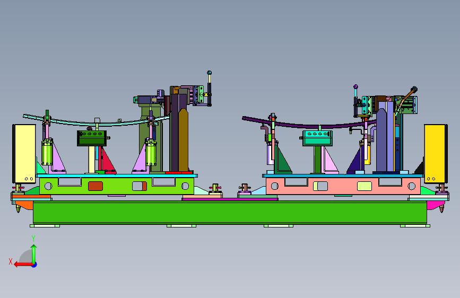
Task: Select the tall brown column on left fixture
Action: point(183,140)
